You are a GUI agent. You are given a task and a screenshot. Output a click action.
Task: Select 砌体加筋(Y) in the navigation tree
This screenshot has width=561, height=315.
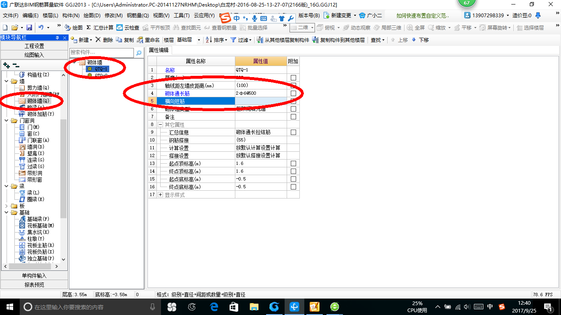point(41,114)
